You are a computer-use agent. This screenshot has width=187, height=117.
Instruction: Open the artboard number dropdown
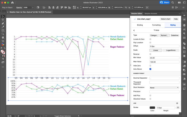click(x=41, y=116)
